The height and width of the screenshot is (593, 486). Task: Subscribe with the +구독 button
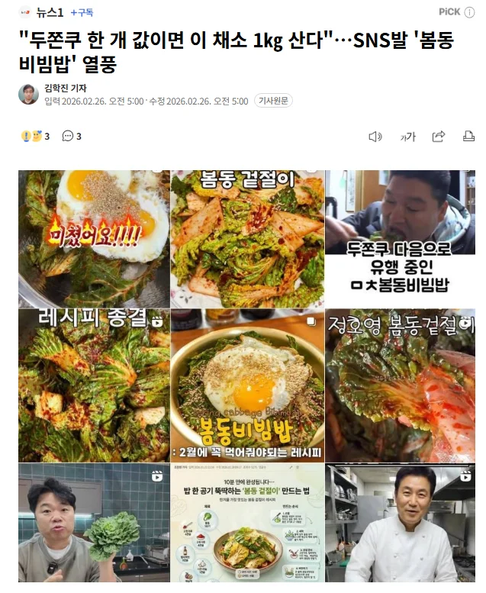click(82, 12)
